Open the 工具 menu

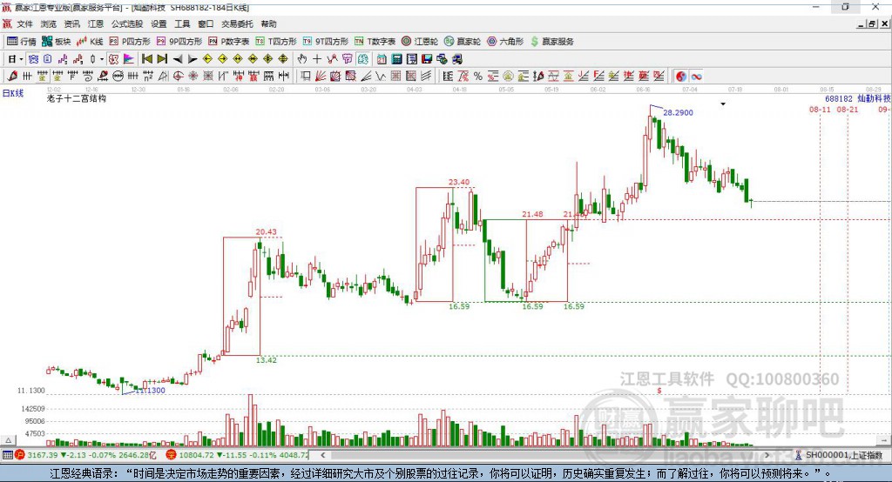(x=182, y=23)
